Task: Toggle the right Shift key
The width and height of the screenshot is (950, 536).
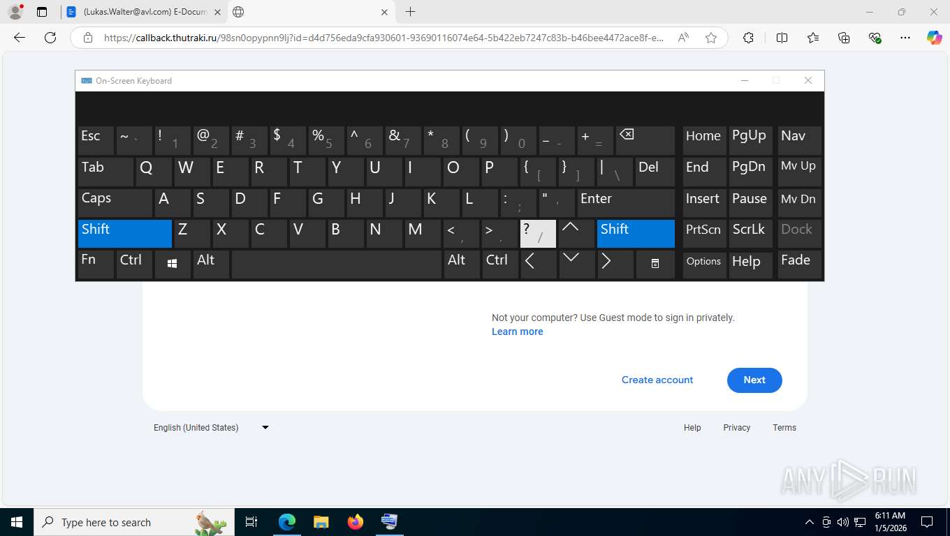Action: [x=636, y=233]
